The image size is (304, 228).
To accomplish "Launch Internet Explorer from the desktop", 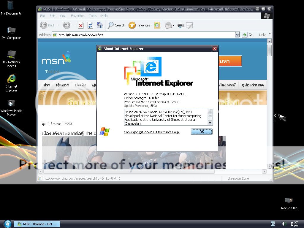I will point(11,83).
